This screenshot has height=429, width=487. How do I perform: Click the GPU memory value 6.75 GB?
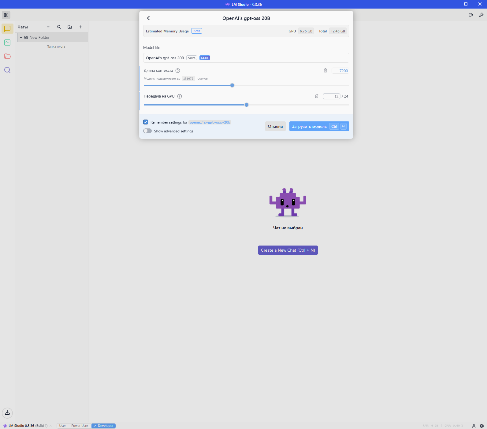[x=306, y=31]
